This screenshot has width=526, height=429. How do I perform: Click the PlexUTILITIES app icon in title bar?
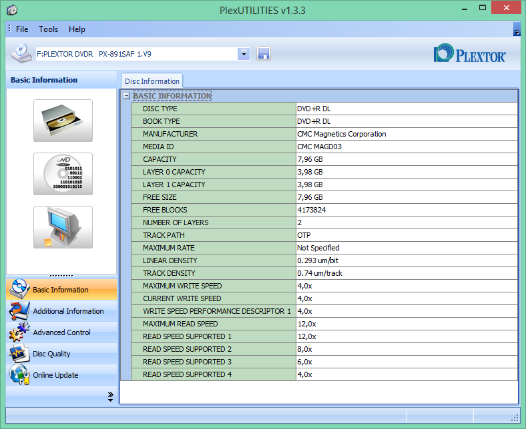click(12, 10)
